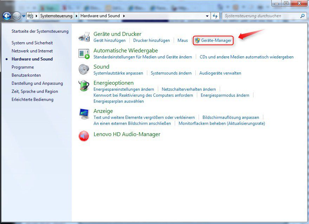Open the Geräte-Manager
The width and height of the screenshot is (309, 224).
pos(216,40)
